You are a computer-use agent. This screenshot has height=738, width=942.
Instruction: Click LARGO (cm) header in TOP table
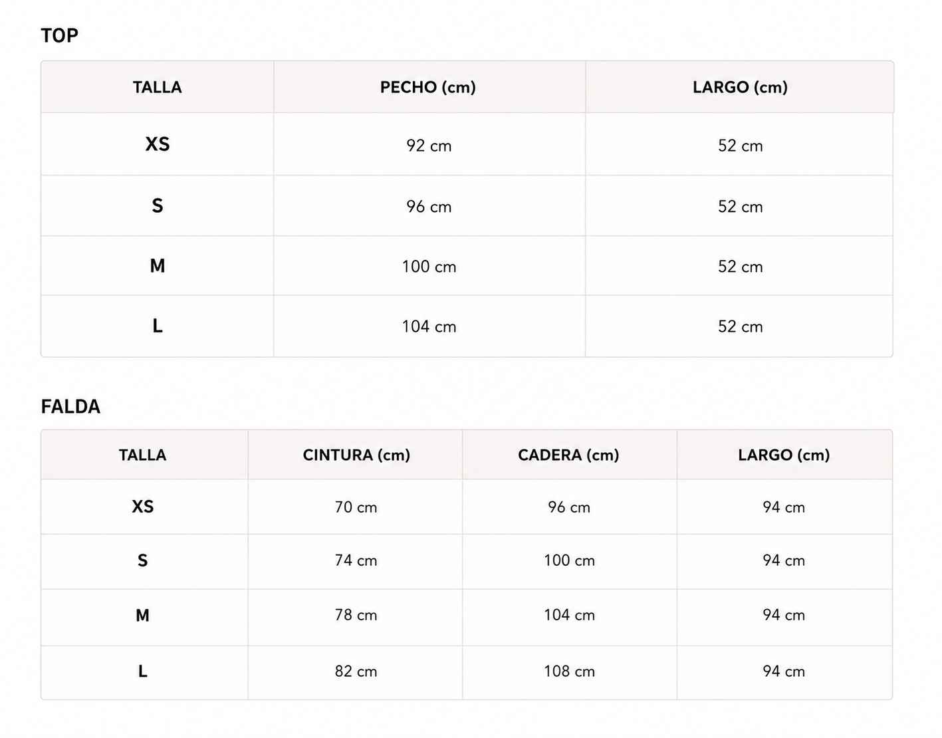coord(740,87)
